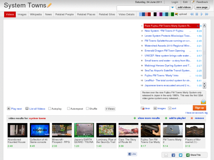Screen dimensions: 214x160
Task: Click green plus icon for show more results
Action: tap(135, 118)
